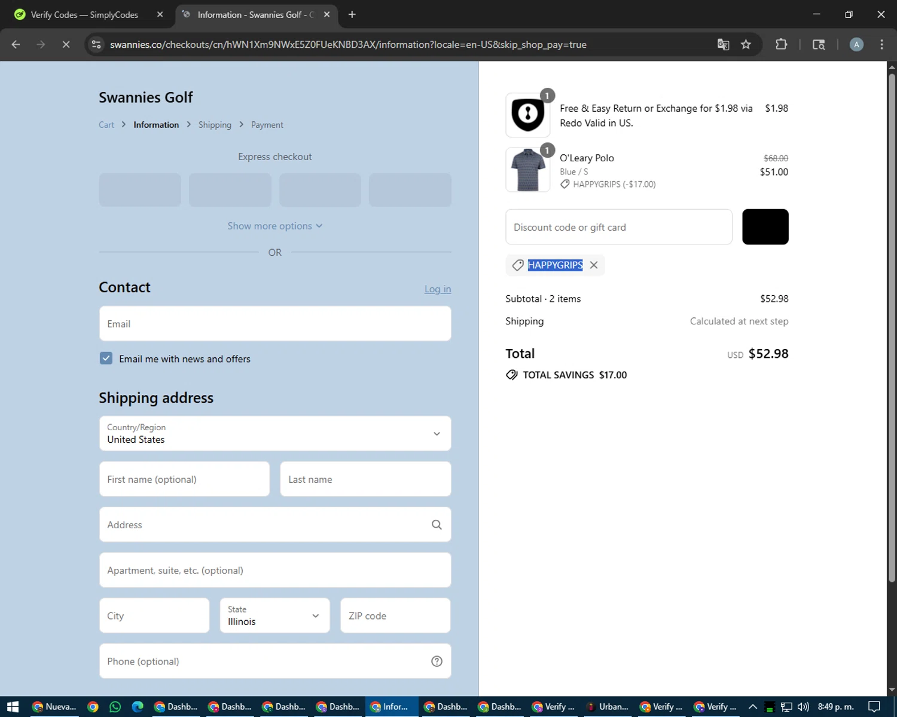Select the Payment breadcrumb step
The width and height of the screenshot is (897, 717).
point(267,125)
